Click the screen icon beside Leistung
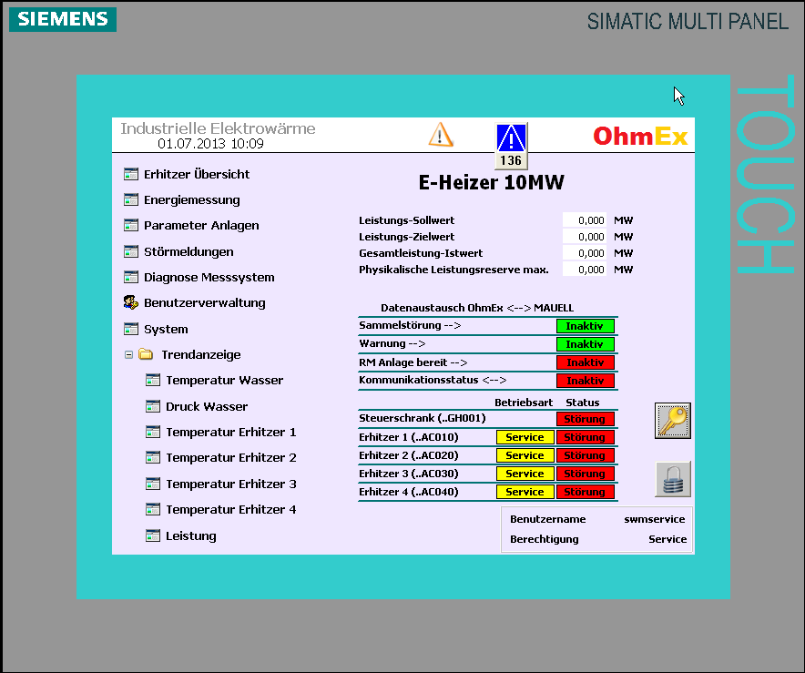 tap(153, 535)
